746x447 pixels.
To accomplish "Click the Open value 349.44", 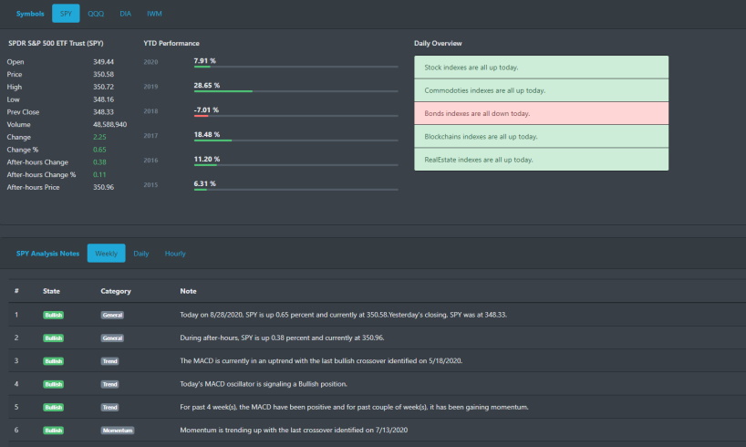I will click(103, 62).
